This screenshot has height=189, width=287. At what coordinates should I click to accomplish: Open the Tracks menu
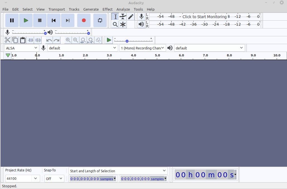(x=74, y=9)
